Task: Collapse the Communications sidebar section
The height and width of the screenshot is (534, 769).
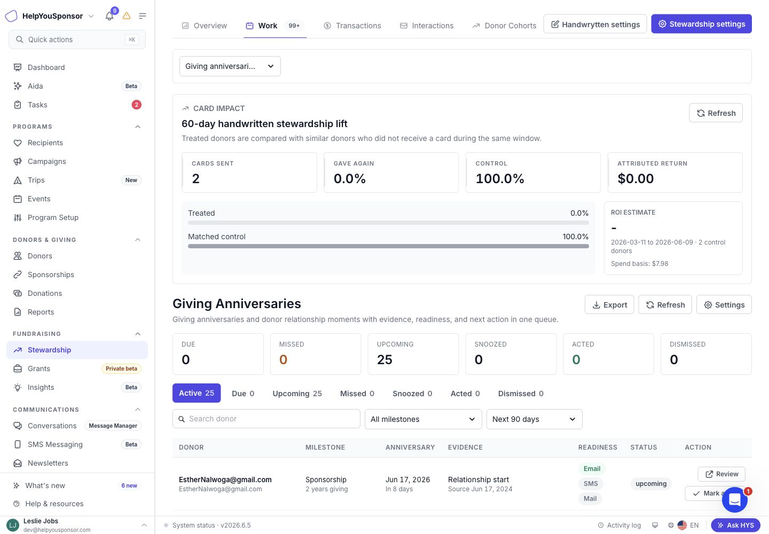Action: click(138, 410)
